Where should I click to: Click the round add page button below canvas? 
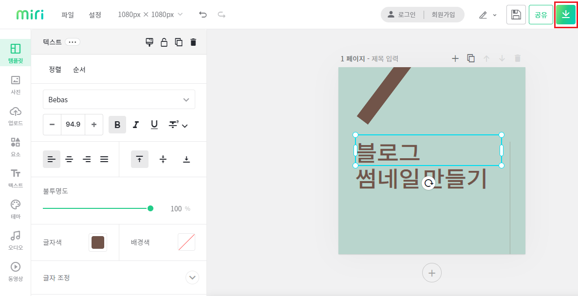[x=431, y=273]
